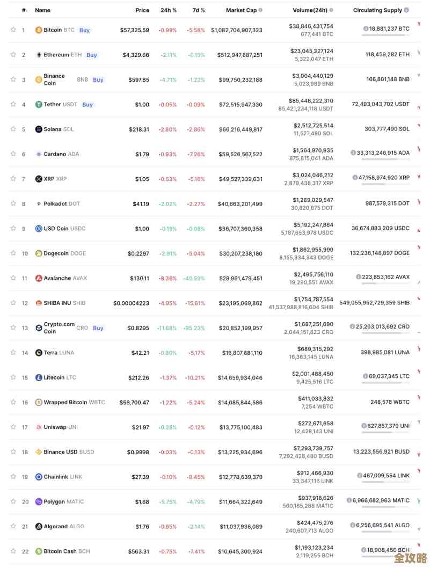Click the Volume(24h) header info icon
Screen dimensions: 430x568
(x=331, y=10)
